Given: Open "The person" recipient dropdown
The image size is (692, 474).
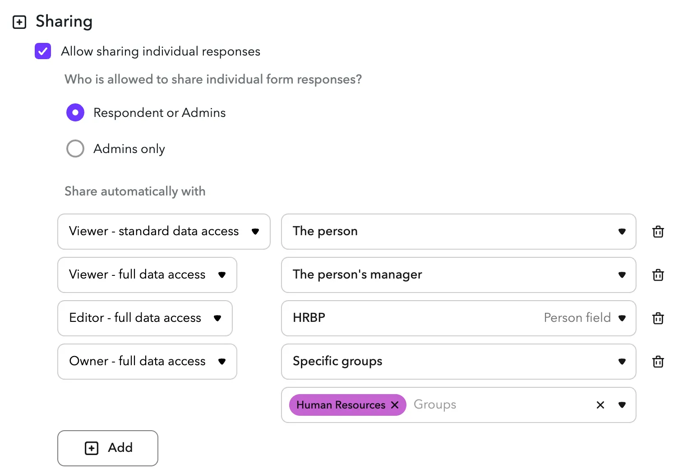Looking at the screenshot, I should [x=459, y=232].
